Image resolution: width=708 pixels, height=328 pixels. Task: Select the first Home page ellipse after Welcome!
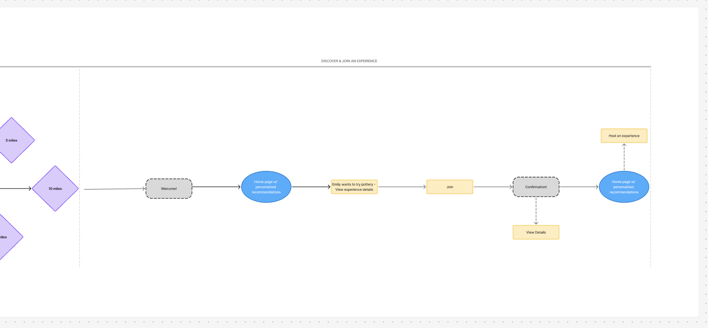266,187
